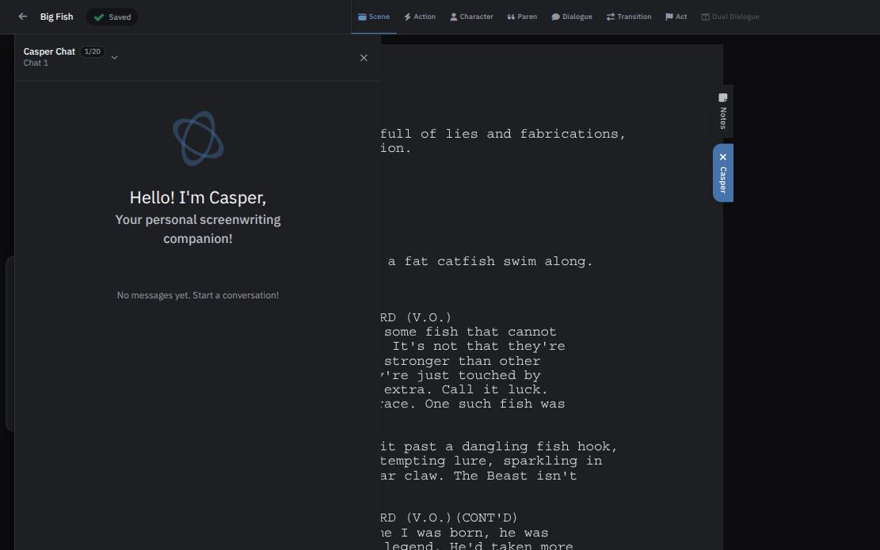
Task: Click the Notes sticky note icon
Action: pos(723,97)
